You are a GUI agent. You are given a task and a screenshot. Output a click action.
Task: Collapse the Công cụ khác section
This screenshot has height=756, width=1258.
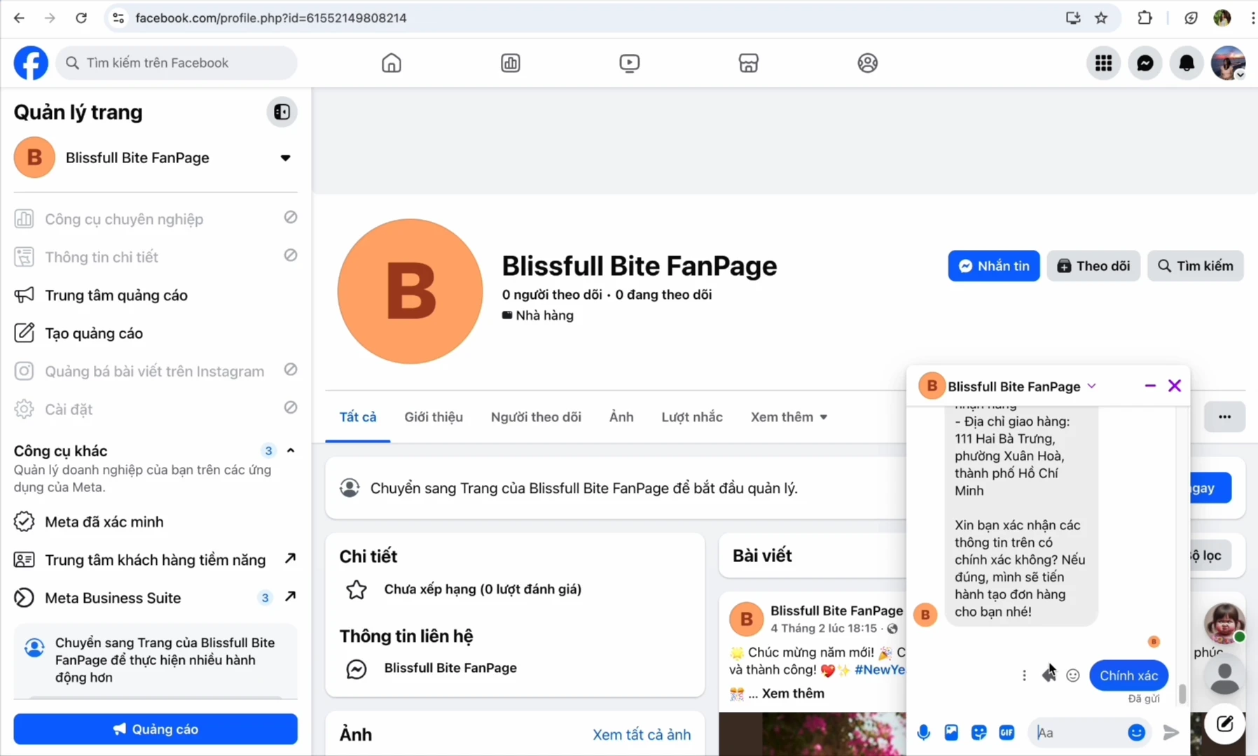pyautogui.click(x=291, y=451)
